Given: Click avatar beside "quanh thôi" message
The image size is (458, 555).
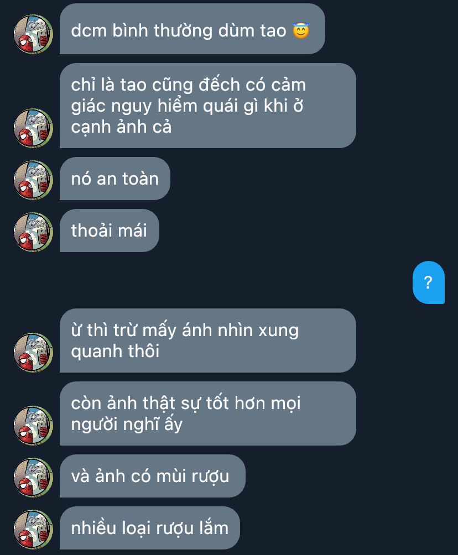Looking at the screenshot, I should [33, 353].
